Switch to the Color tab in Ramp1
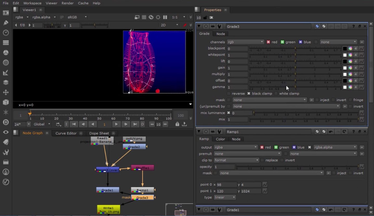Screen dimensions: 374x216 pos(220,139)
